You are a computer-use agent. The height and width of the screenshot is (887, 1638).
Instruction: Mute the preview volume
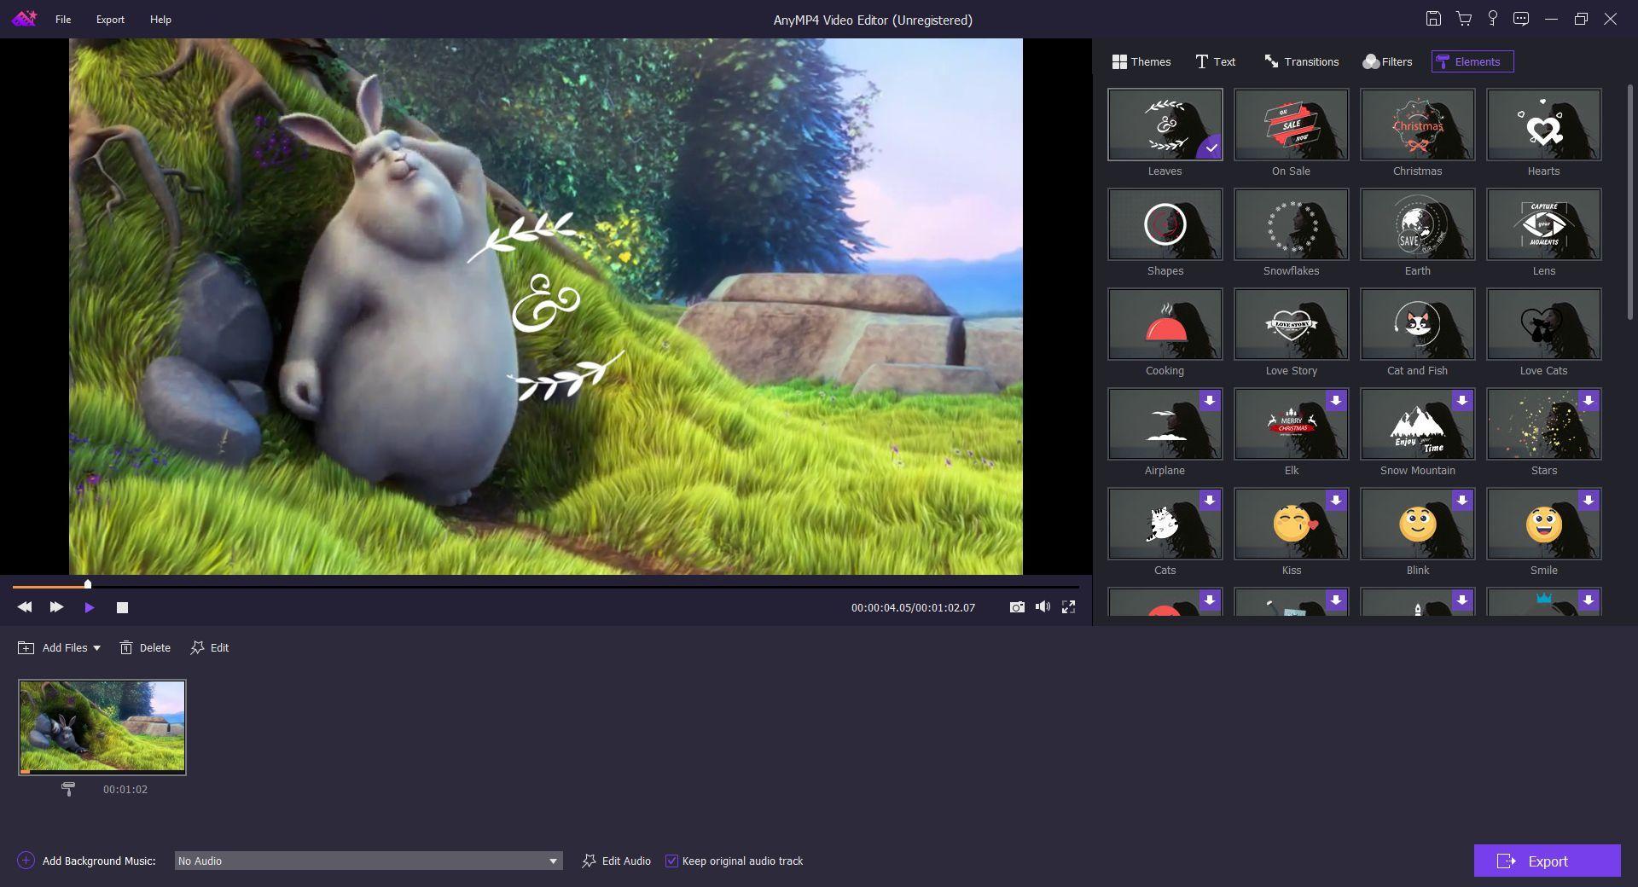click(x=1043, y=607)
